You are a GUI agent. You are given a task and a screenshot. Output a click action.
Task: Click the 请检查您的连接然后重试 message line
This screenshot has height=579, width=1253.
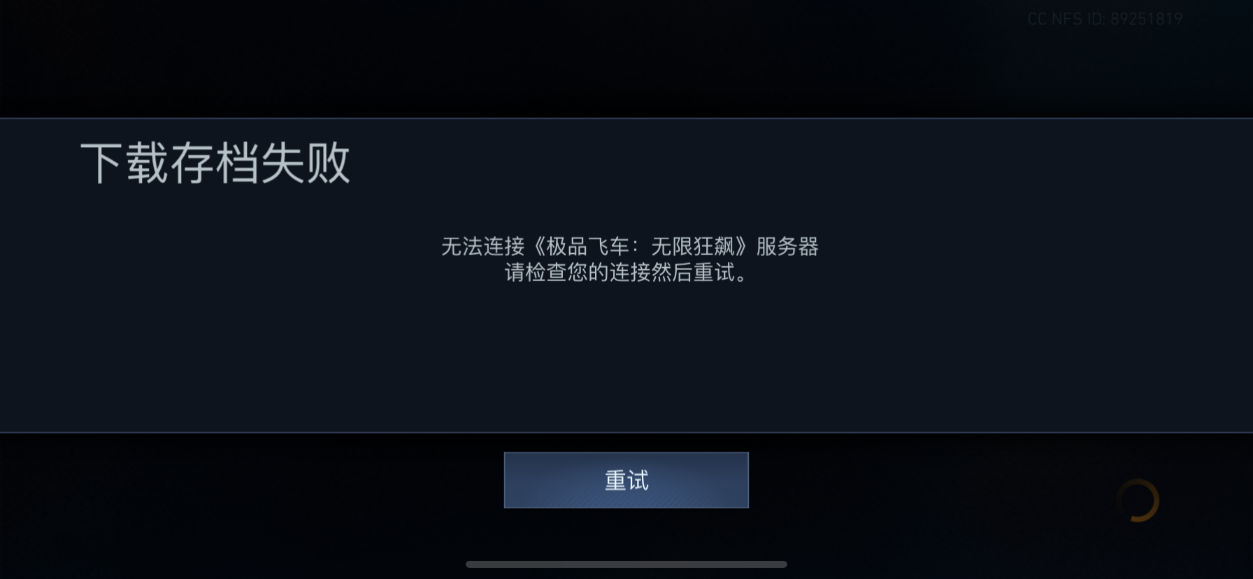point(626,272)
